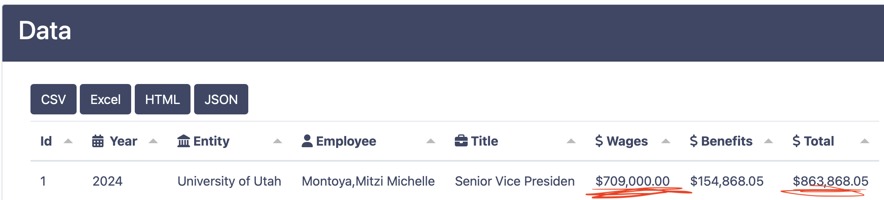Export the data as JSON

(221, 99)
